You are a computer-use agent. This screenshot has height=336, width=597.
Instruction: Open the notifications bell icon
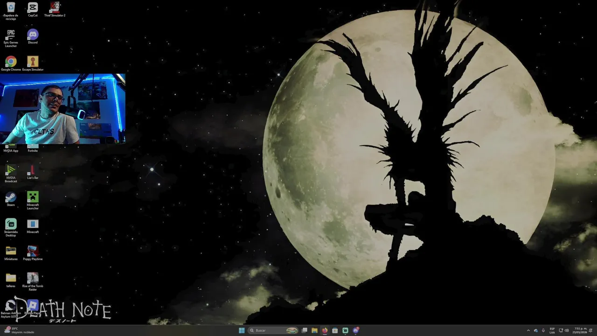tap(591, 330)
